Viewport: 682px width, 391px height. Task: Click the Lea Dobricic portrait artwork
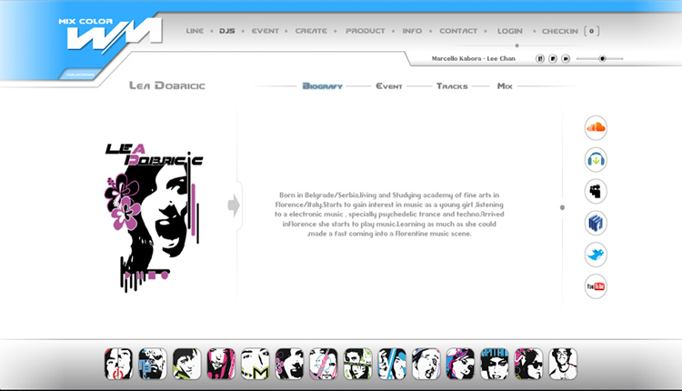(154, 217)
